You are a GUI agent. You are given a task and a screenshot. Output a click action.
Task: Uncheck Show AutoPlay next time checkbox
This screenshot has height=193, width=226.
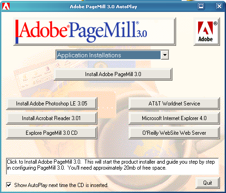[x=9, y=185]
